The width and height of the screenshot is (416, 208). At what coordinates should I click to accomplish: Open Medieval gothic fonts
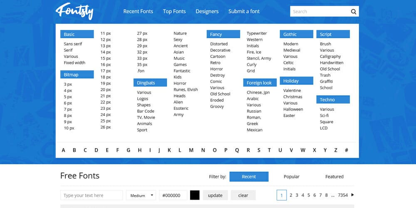point(292,50)
